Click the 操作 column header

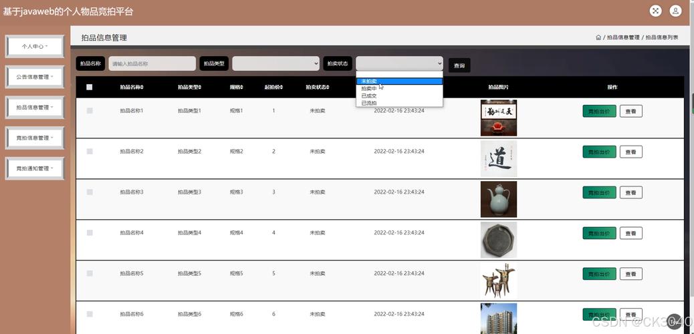click(612, 87)
